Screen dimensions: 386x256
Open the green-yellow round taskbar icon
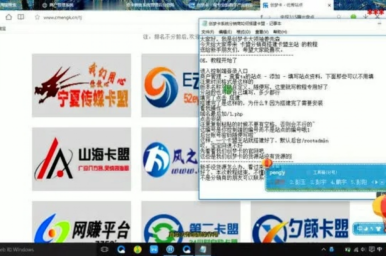(x=137, y=249)
